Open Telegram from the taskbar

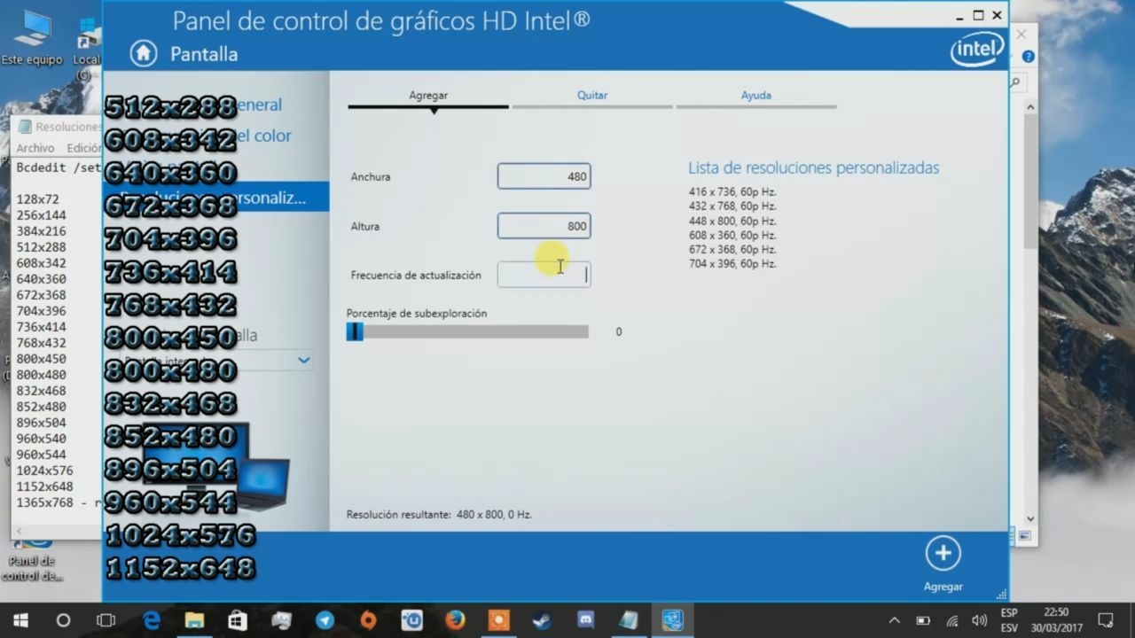click(325, 620)
